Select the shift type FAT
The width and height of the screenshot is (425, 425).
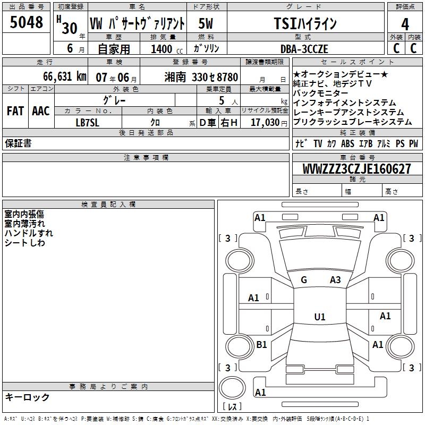(15, 111)
